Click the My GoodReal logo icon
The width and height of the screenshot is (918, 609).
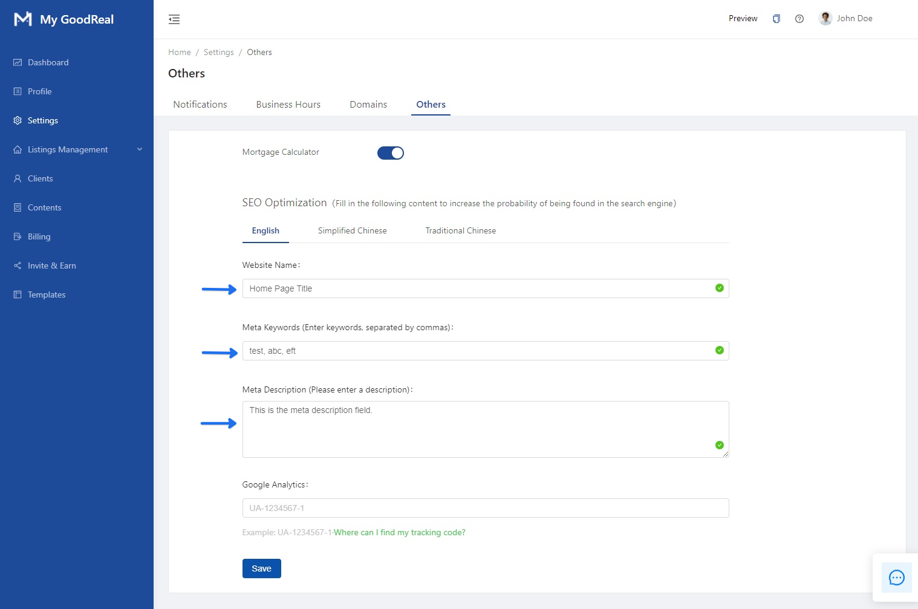[x=23, y=19]
